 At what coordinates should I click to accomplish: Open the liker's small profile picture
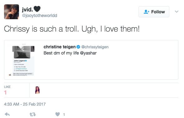[x=37, y=90]
